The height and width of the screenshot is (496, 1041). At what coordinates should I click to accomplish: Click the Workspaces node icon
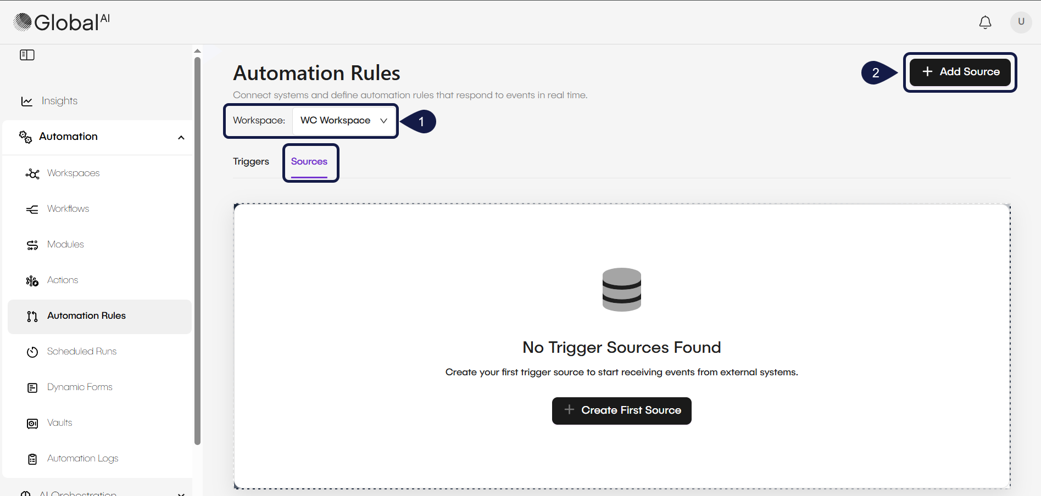pos(32,174)
